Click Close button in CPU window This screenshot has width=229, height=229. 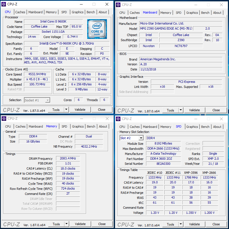click(x=102, y=110)
